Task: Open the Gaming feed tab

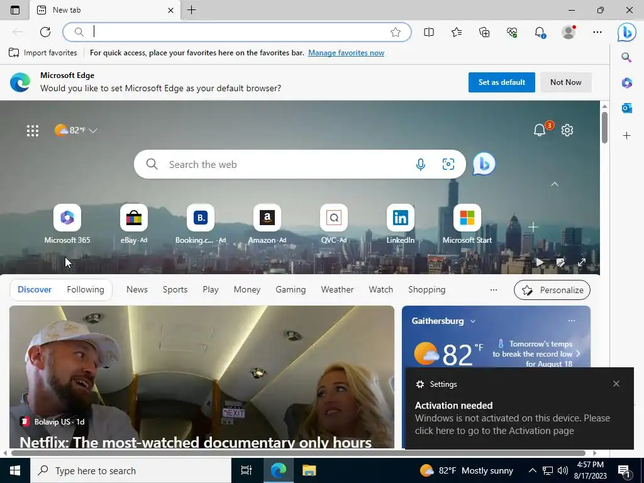Action: point(291,289)
